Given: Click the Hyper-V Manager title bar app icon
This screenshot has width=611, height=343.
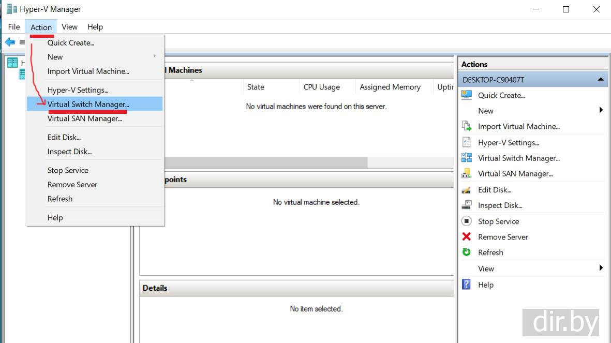Looking at the screenshot, I should 12,9.
